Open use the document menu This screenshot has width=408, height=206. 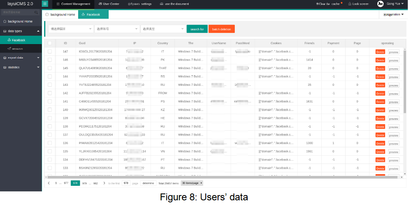pos(174,4)
